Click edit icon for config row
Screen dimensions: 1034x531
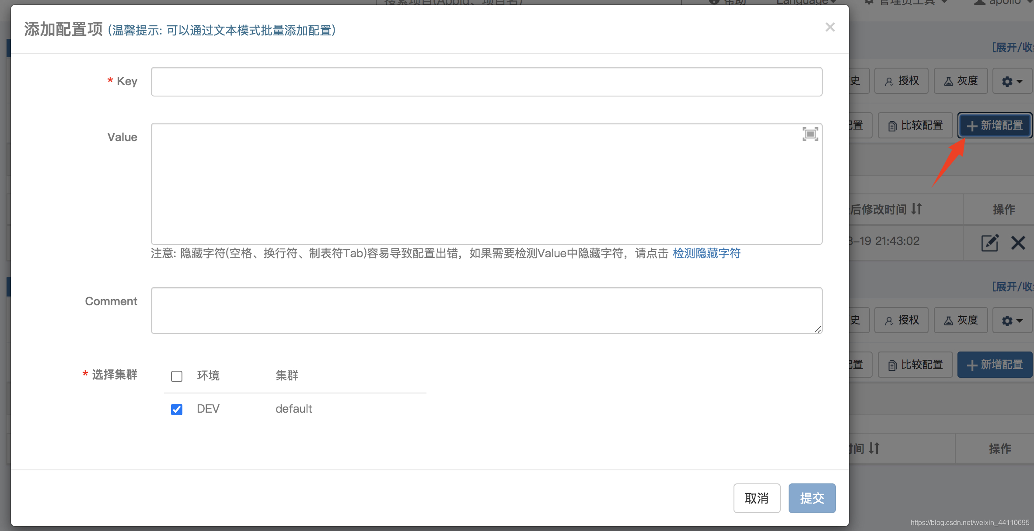pos(990,242)
